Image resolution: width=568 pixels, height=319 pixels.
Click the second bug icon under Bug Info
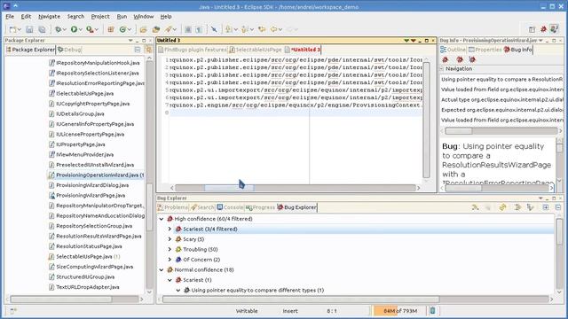460,59
